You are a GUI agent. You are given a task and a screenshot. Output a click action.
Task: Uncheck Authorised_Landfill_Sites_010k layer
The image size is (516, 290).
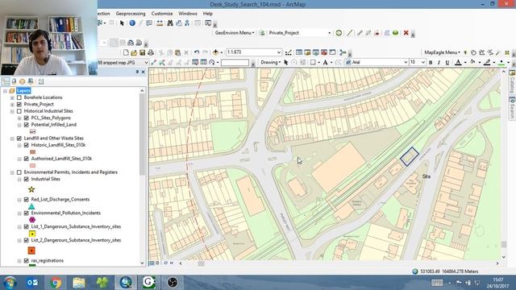click(27, 159)
